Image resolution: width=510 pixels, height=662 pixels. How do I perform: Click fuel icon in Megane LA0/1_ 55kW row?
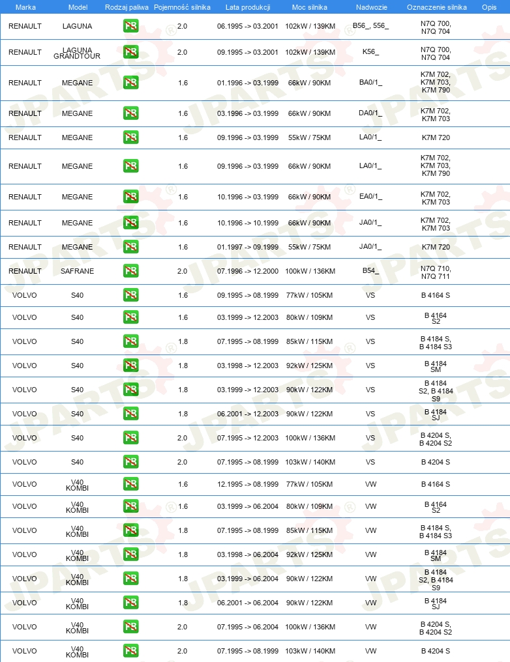131,137
